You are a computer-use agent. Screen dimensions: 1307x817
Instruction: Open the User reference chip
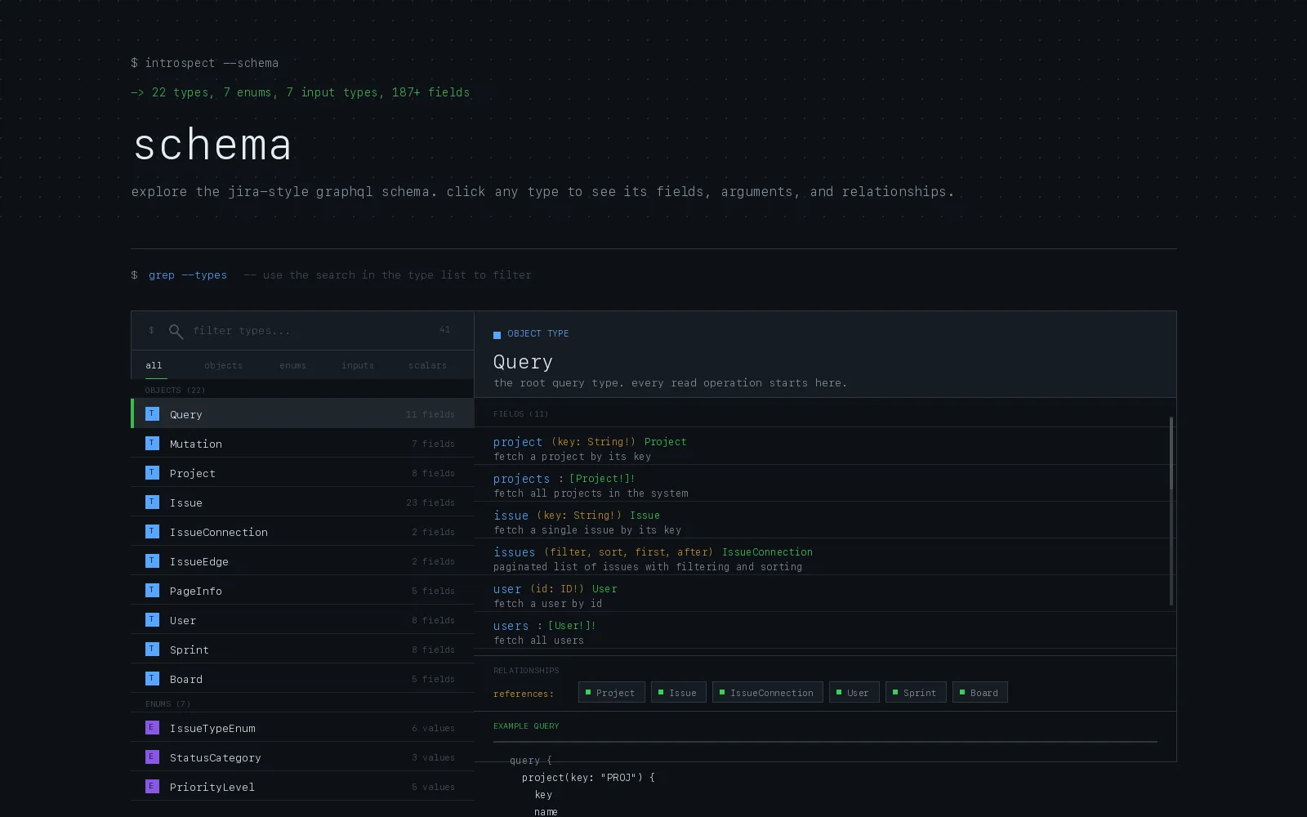(x=854, y=692)
